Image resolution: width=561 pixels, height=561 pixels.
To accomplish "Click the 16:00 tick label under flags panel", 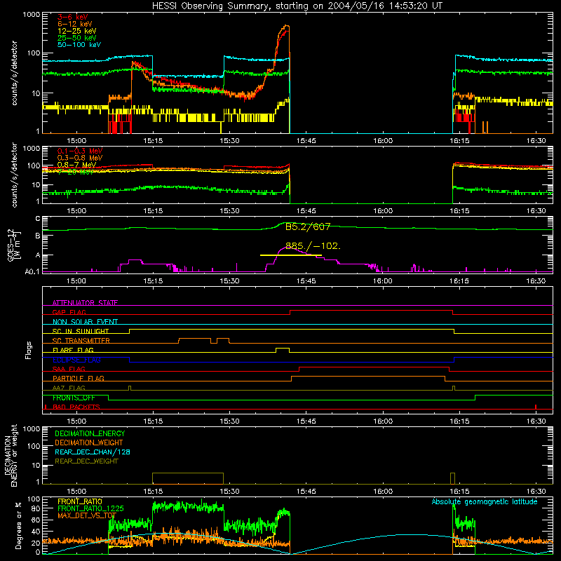I will [383, 421].
